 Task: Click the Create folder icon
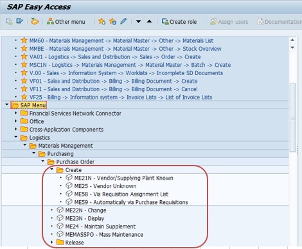(x=60, y=170)
